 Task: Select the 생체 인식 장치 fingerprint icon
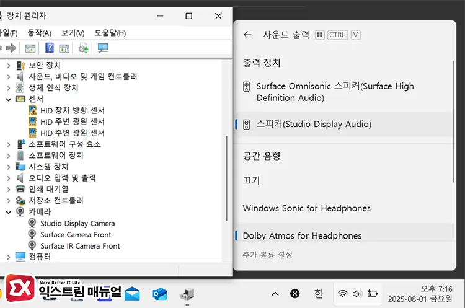(20, 88)
